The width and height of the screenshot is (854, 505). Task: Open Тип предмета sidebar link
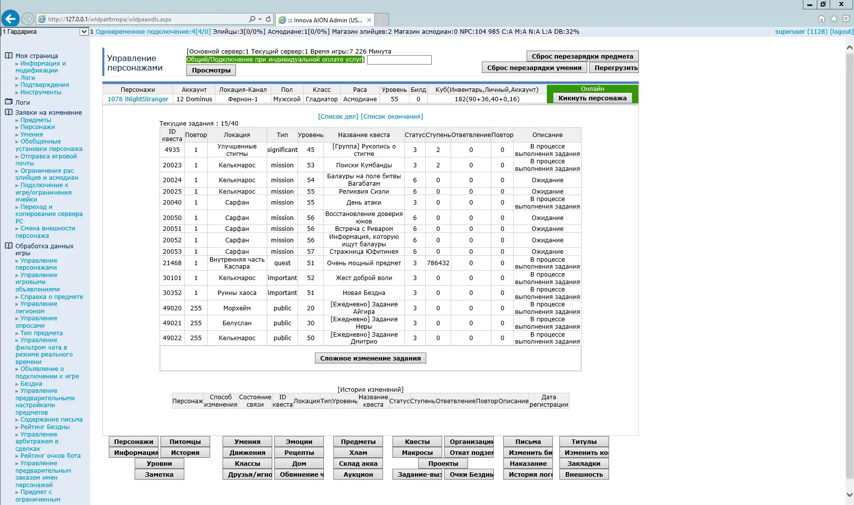[x=41, y=333]
